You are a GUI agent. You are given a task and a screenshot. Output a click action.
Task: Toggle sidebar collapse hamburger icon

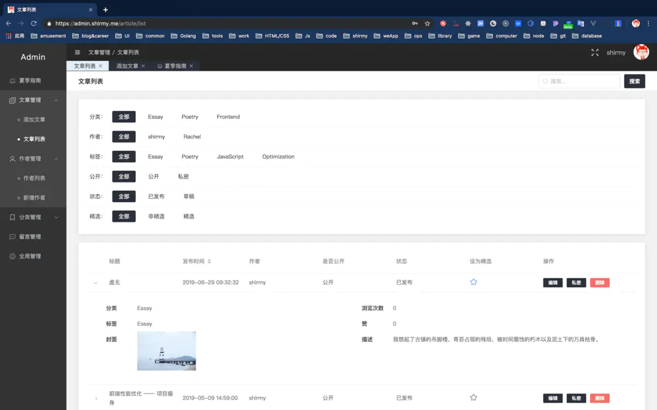(77, 52)
